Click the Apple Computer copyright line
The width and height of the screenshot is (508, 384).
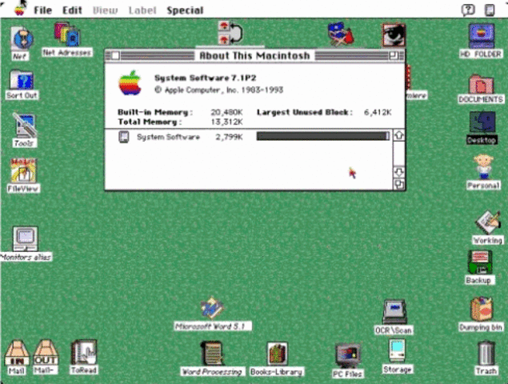pos(218,90)
